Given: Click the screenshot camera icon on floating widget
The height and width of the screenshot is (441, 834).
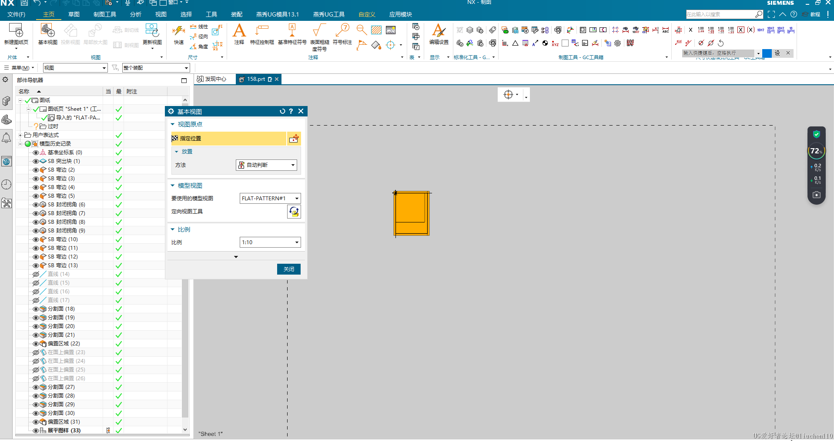Looking at the screenshot, I should (817, 195).
